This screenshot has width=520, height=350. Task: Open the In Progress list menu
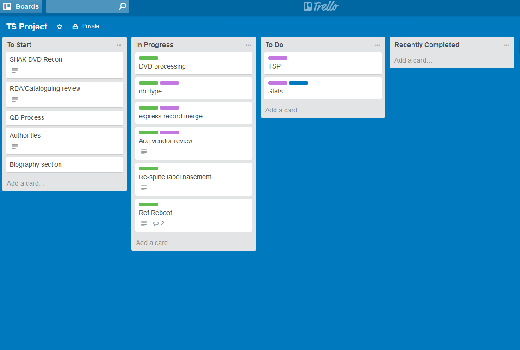[x=248, y=45]
